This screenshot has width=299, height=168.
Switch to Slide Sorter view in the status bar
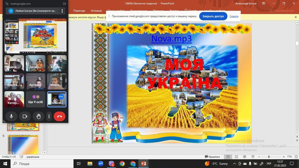(236, 157)
